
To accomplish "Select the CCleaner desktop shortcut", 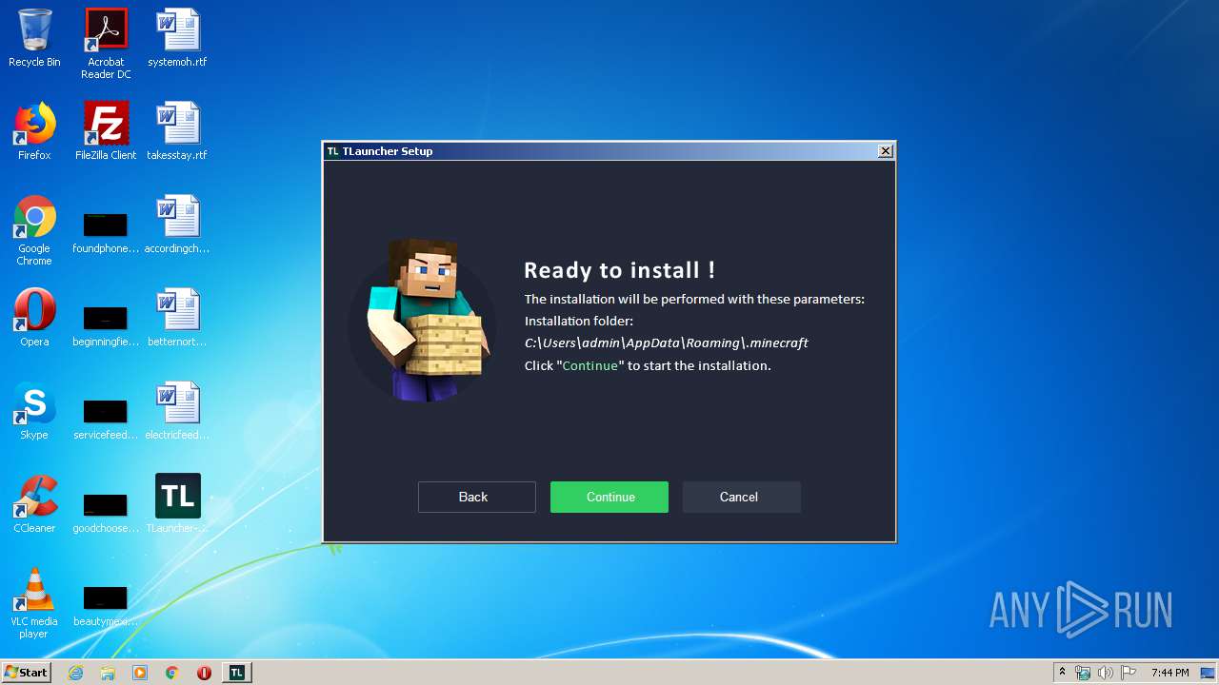I will [x=34, y=504].
